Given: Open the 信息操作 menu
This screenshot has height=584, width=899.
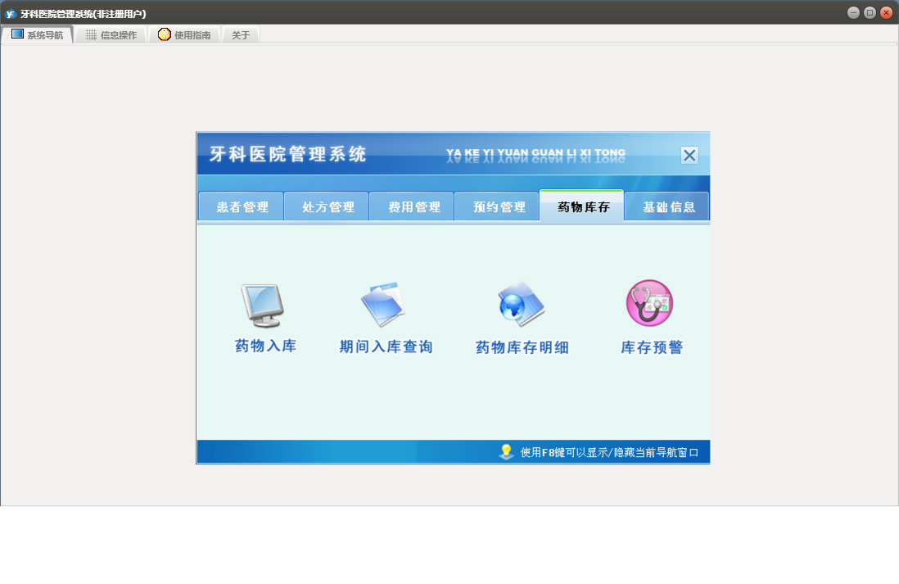Looking at the screenshot, I should (111, 34).
